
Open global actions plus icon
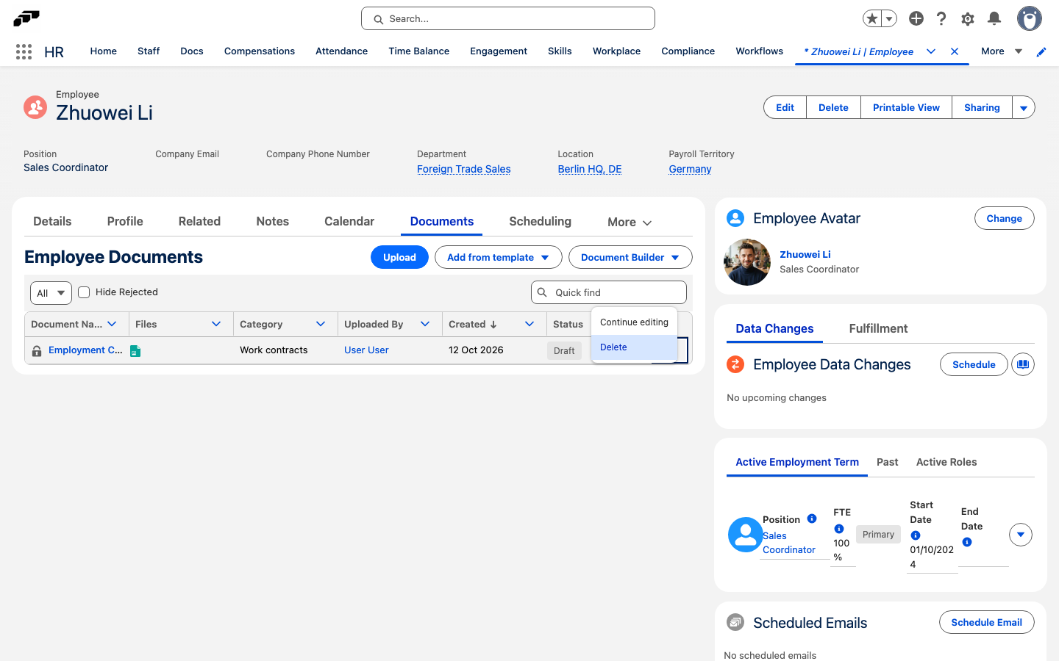[916, 18]
